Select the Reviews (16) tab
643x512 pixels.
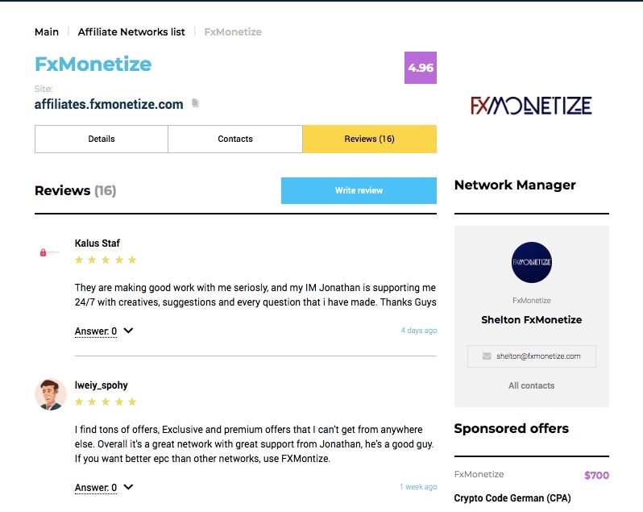coord(370,139)
